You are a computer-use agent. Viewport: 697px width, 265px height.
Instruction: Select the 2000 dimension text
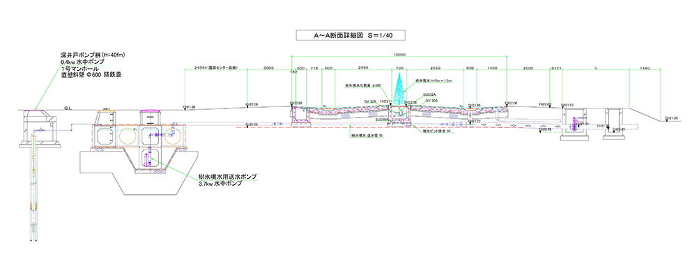(x=528, y=68)
